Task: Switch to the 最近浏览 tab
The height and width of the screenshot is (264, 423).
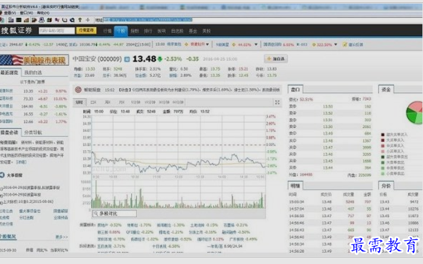Action: [x=9, y=72]
